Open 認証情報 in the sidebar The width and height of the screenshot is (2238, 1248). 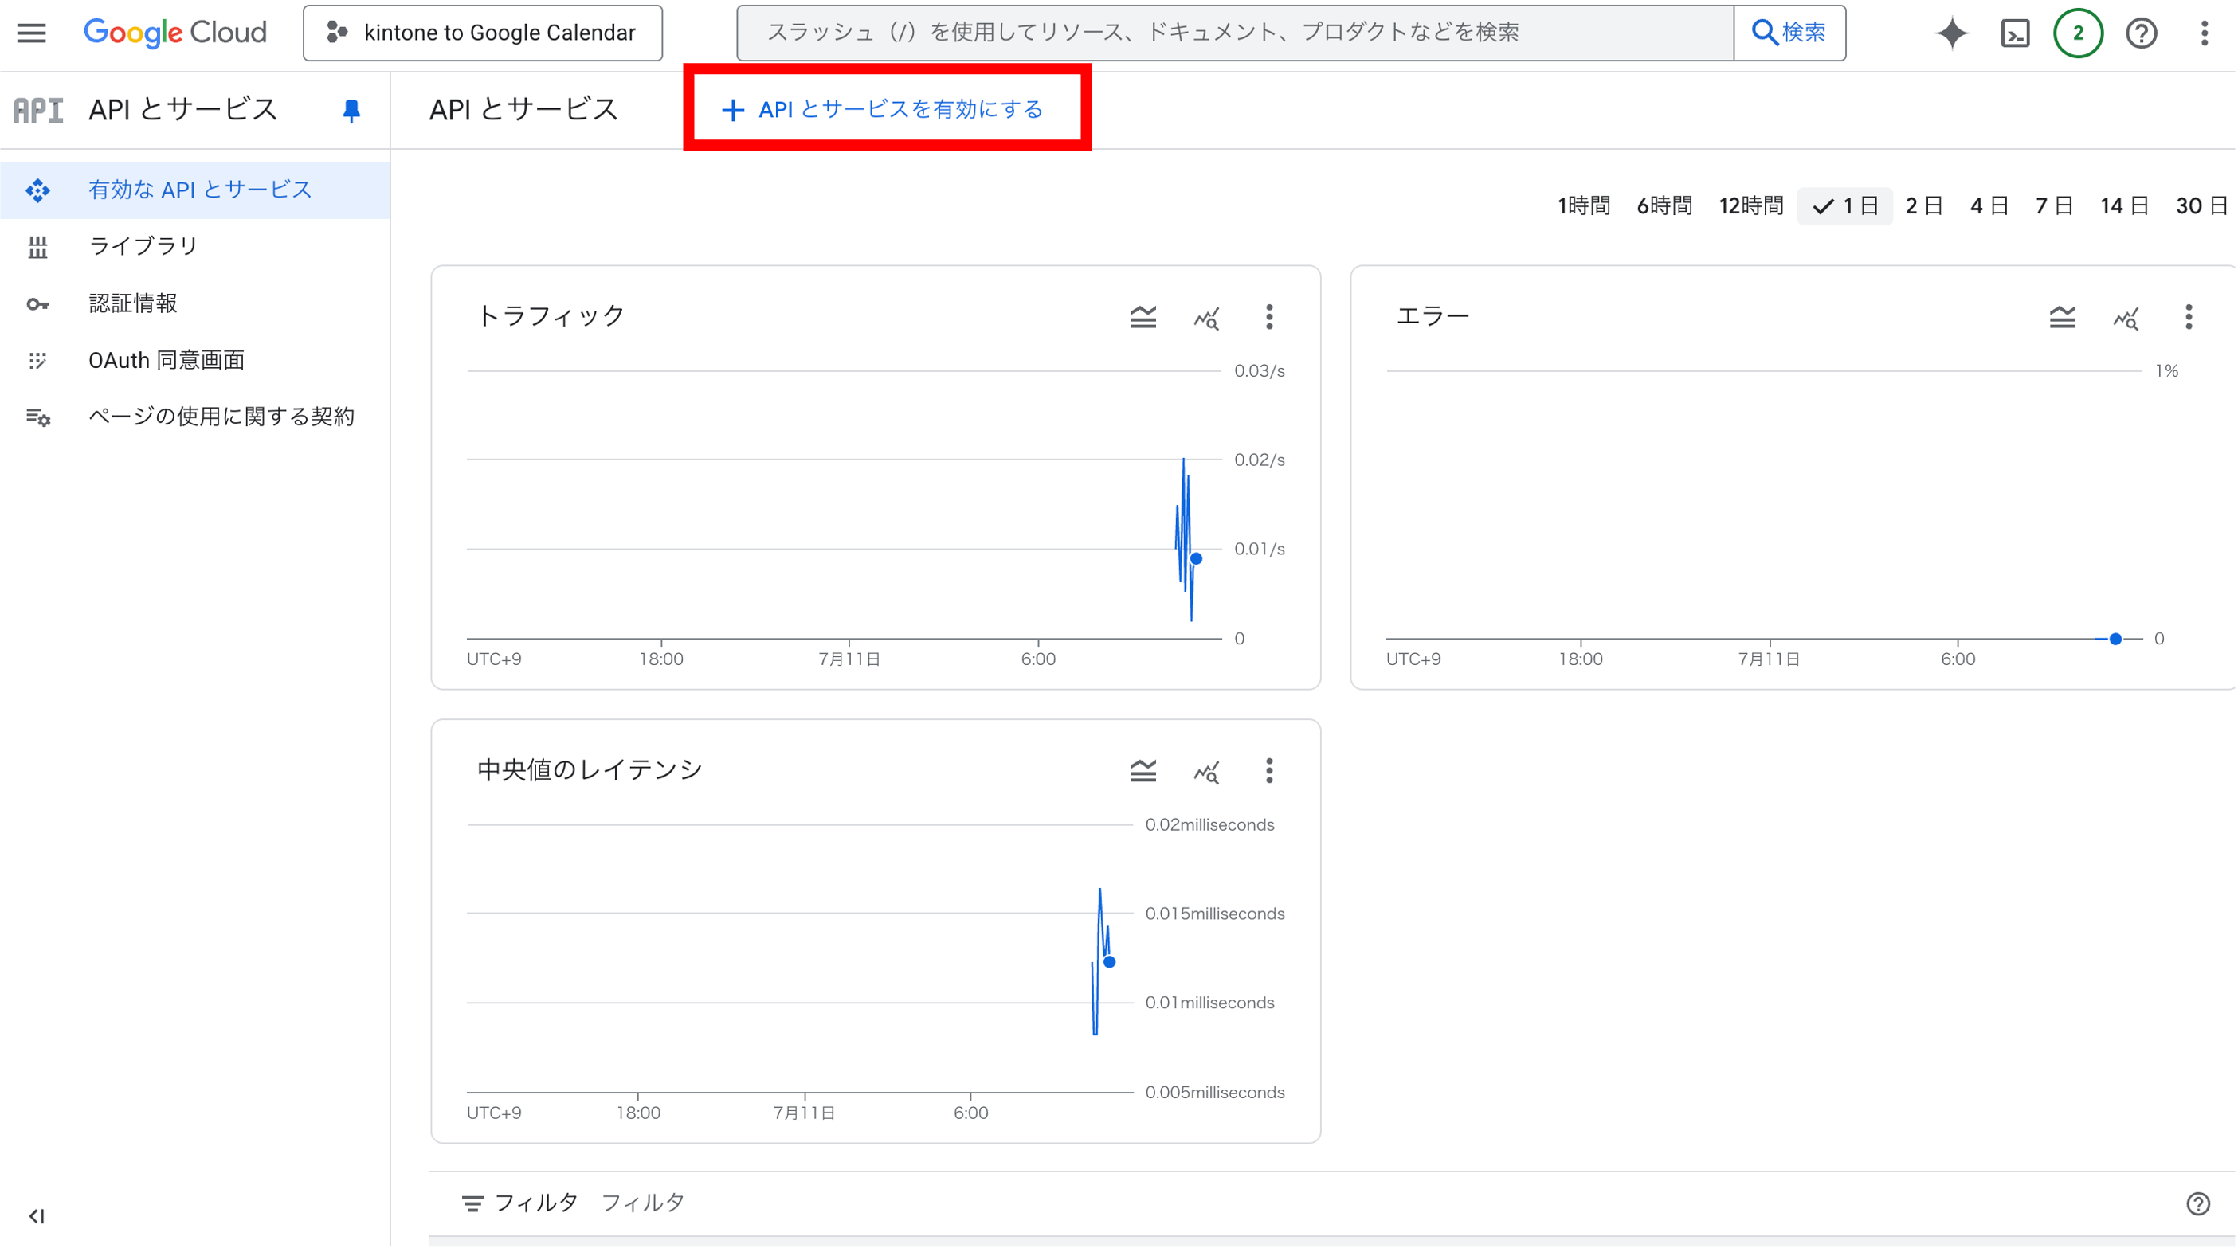coord(195,304)
